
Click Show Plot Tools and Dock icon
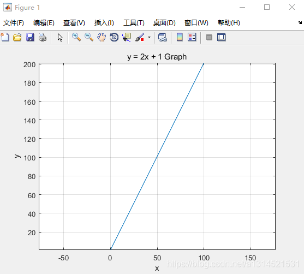222,37
